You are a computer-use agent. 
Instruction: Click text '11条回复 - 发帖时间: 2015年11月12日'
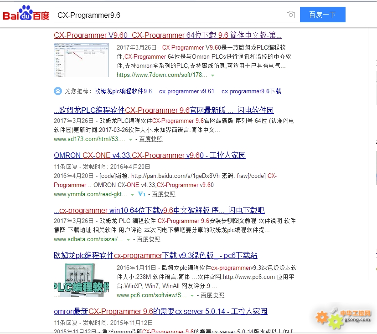click(103, 323)
